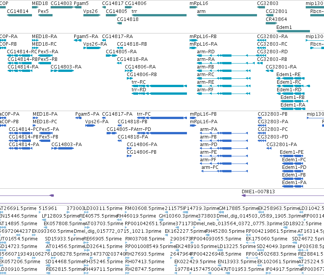The width and height of the screenshot is (324, 275).
Task: Click the CG14818 gene label
Action: pyautogui.click(x=128, y=19)
